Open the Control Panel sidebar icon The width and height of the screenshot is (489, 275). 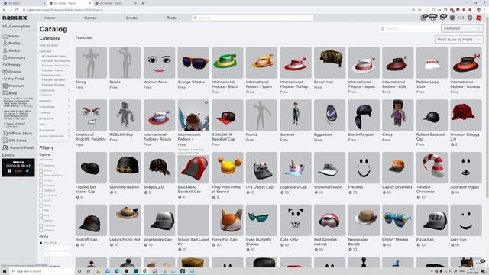(x=5, y=147)
